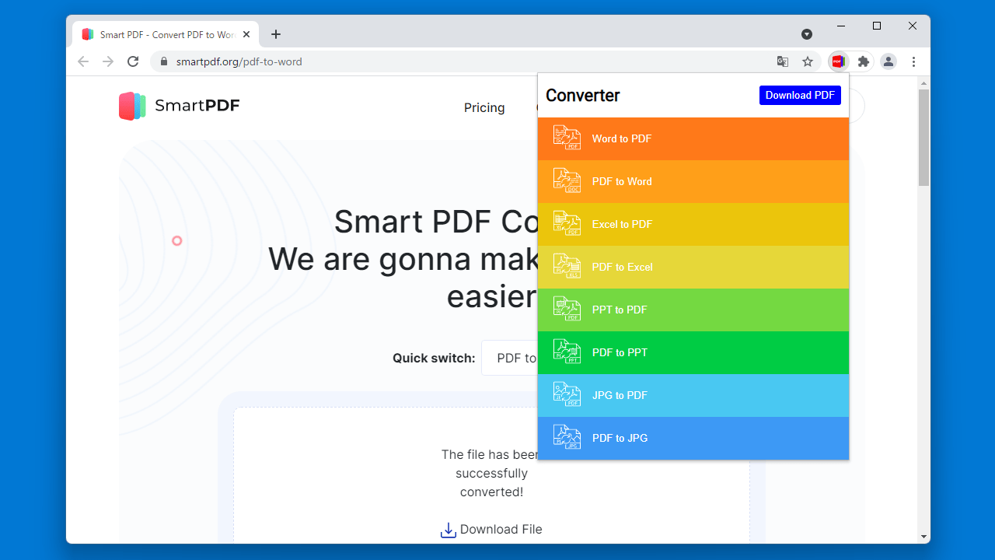Select the Smart PDF browser tab
The image size is (995, 560).
(166, 34)
